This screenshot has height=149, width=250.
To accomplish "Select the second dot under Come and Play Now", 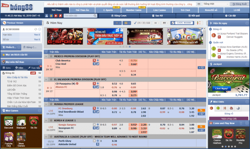I will [226, 147].
